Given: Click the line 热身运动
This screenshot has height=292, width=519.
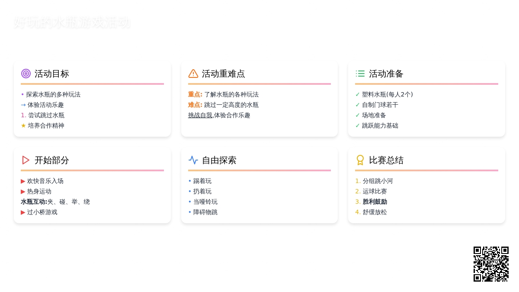Looking at the screenshot, I should [x=39, y=191].
